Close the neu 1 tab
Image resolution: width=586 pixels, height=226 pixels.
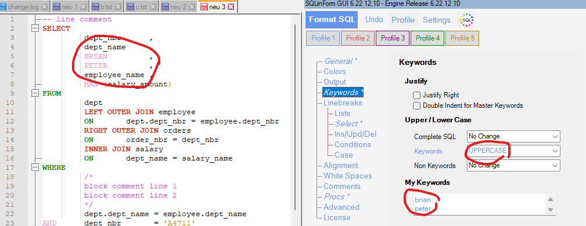[83, 7]
